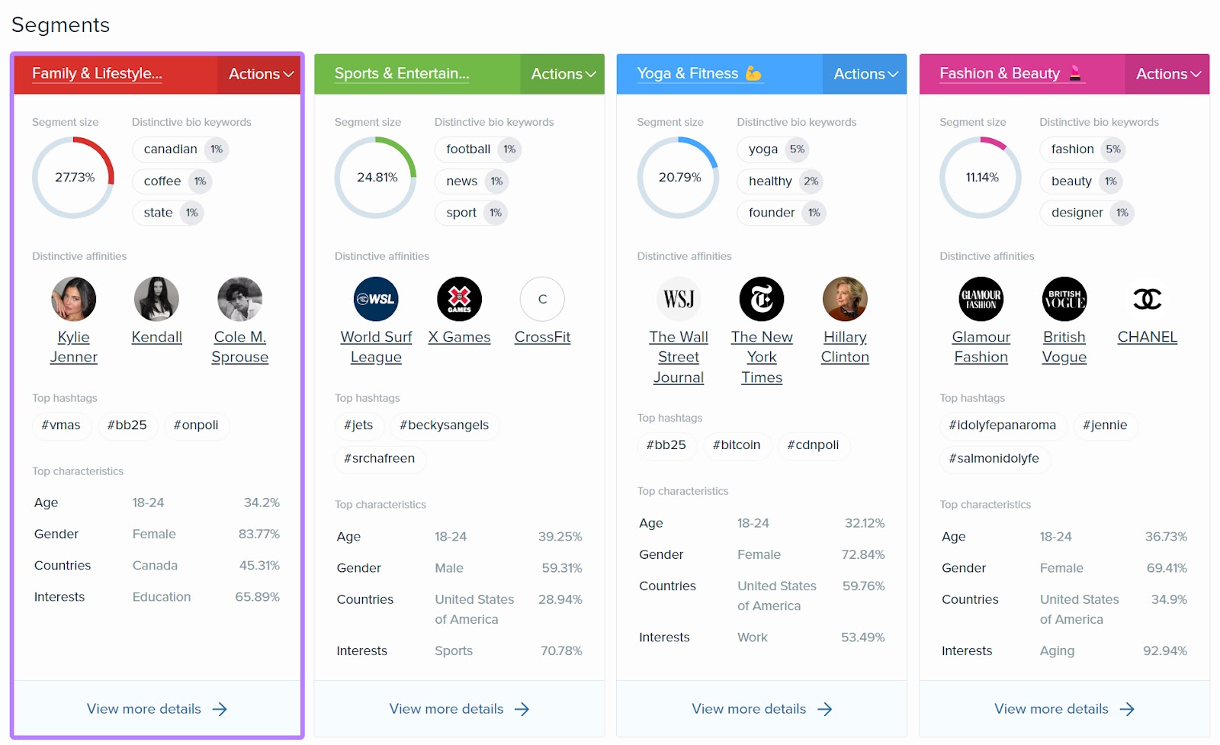Screen dimensions: 1220x745
Task: Select the X Games affinity icon
Action: tap(459, 299)
